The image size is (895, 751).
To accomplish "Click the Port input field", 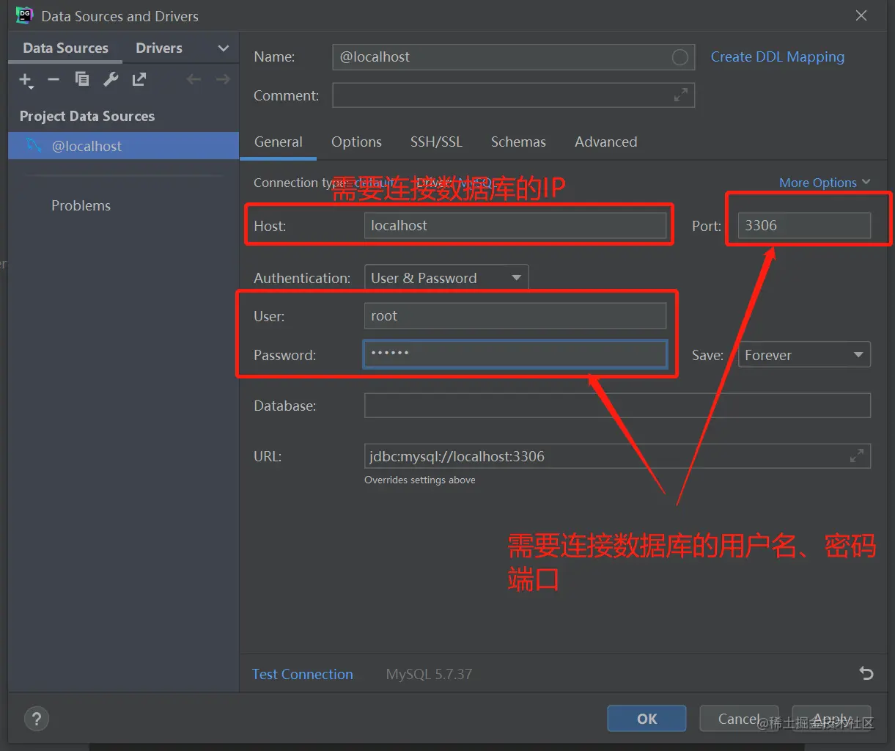I will point(804,225).
